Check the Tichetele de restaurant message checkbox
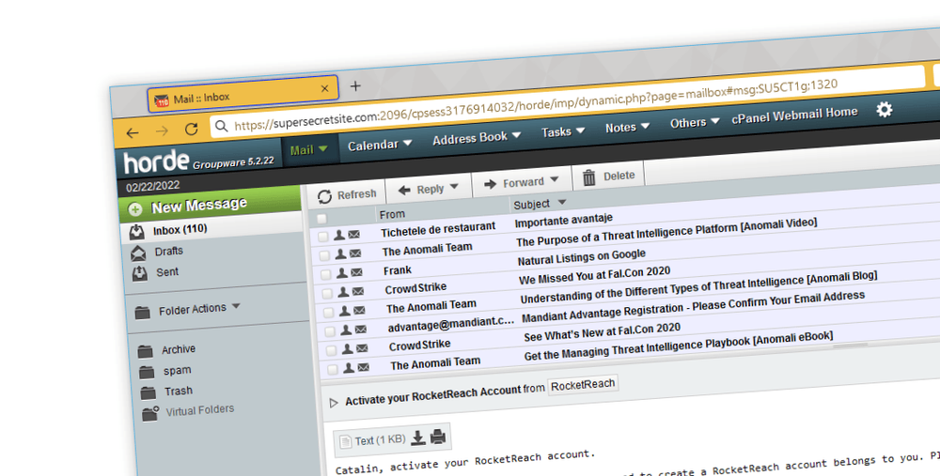 (322, 236)
